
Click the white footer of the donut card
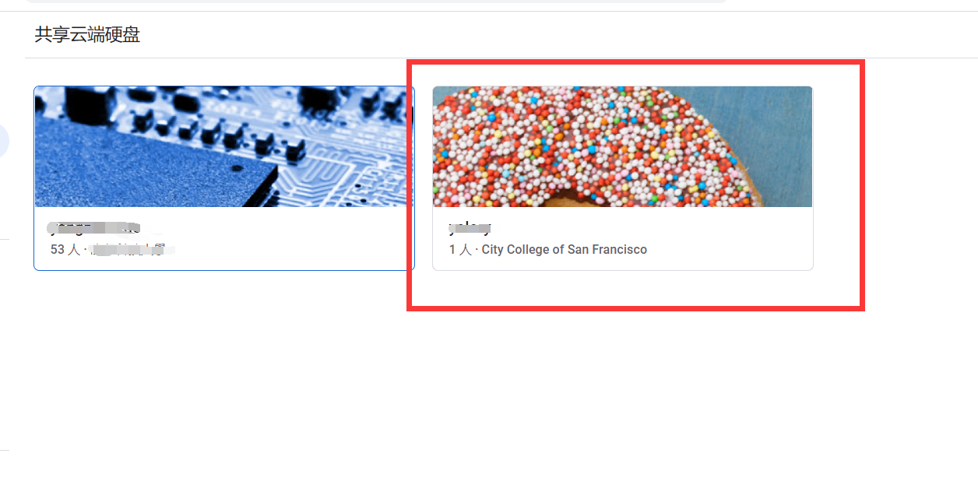click(622, 238)
